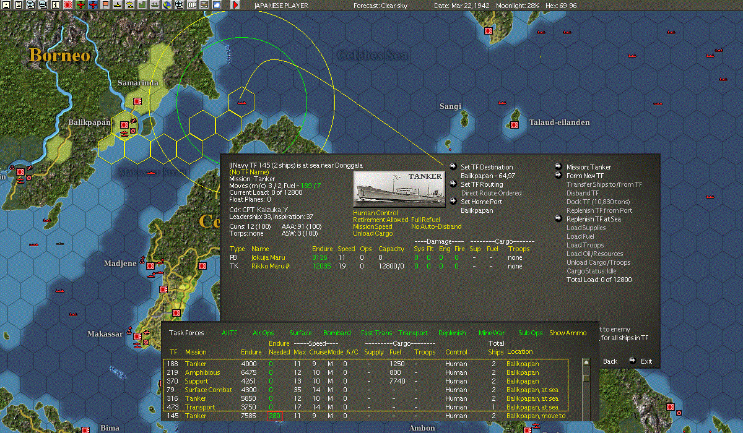Open the document list icon in top toolbar
This screenshot has width=743, height=433.
pos(19,4)
